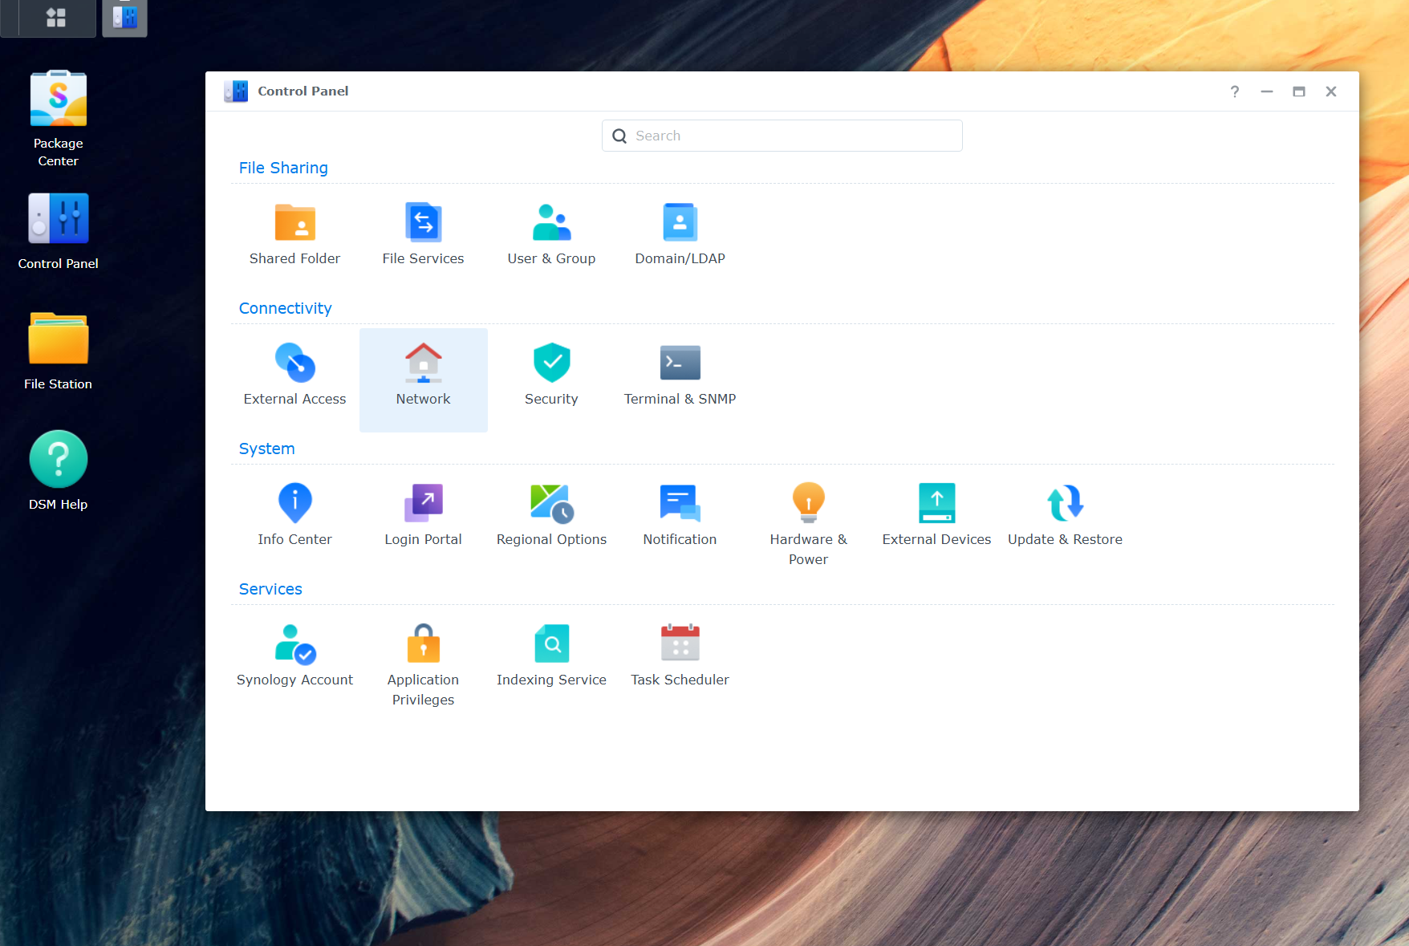The height and width of the screenshot is (946, 1409).
Task: Open the Main Menu grid in taskbar
Action: (56, 18)
